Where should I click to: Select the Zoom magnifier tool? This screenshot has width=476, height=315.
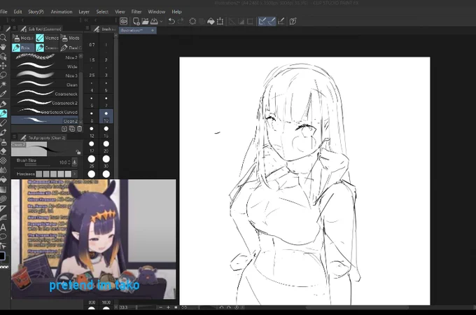click(3, 38)
